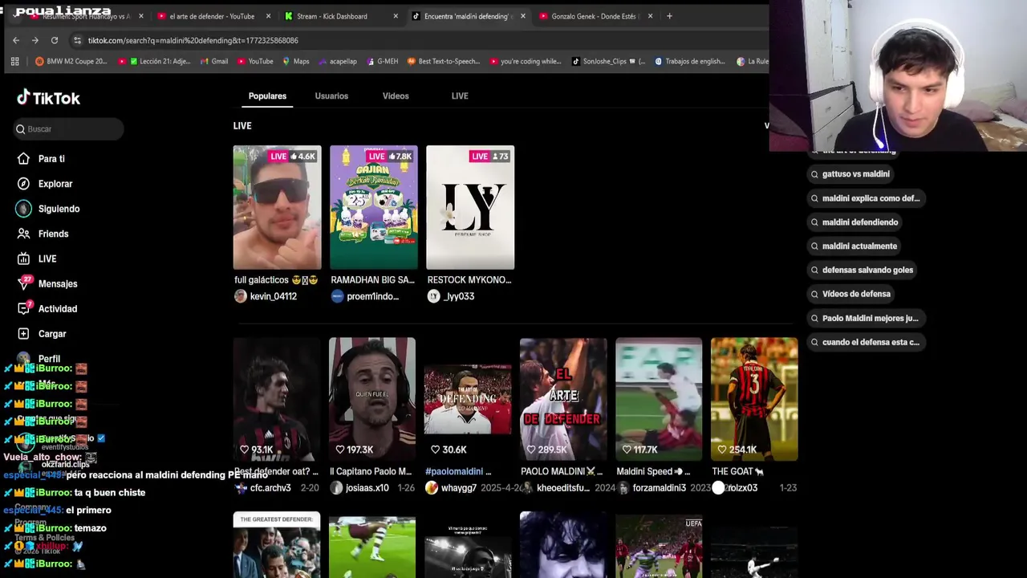Image resolution: width=1027 pixels, height=578 pixels.
Task: Search suggestion 'Videos de defensa'
Action: click(x=850, y=295)
